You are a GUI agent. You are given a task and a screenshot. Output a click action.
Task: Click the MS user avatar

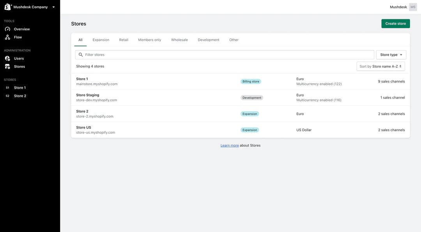click(x=413, y=7)
